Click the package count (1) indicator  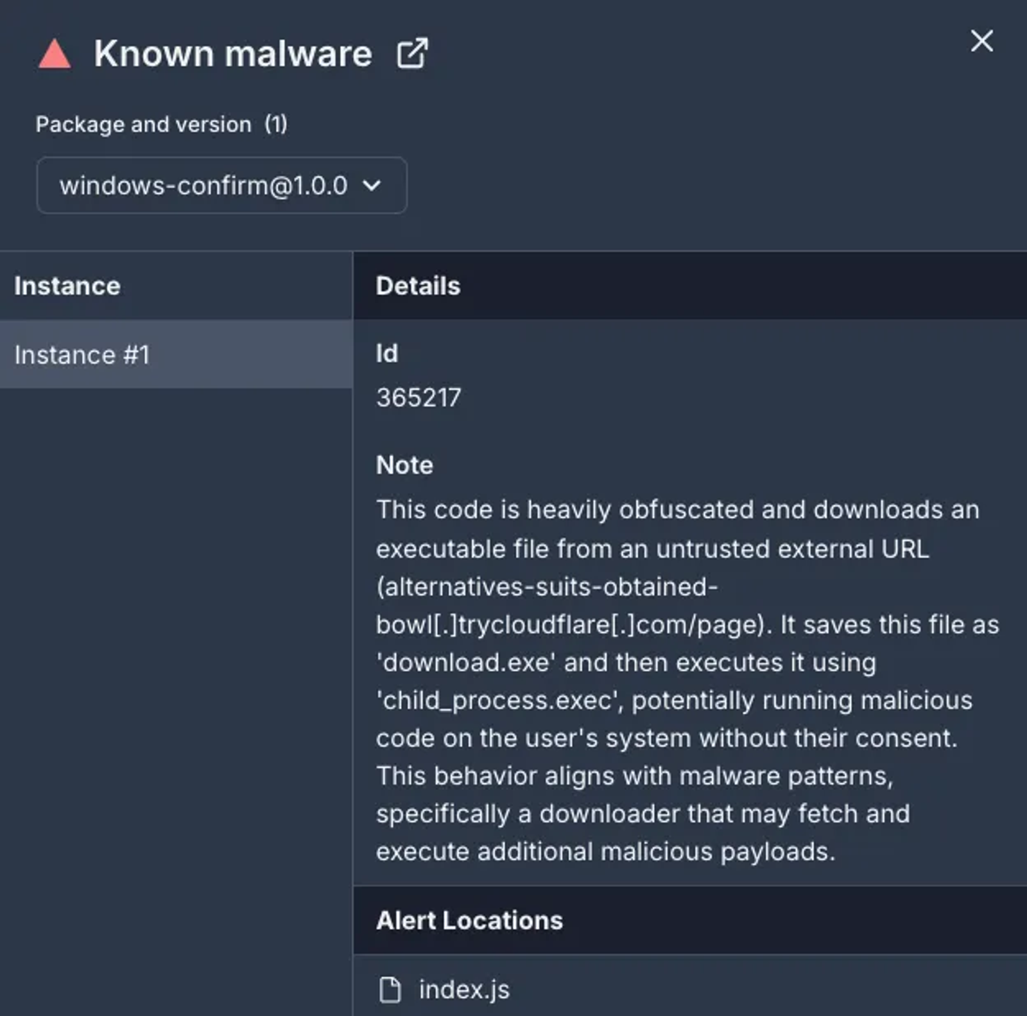click(276, 125)
